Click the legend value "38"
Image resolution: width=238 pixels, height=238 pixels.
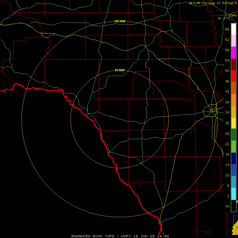[227, 102]
